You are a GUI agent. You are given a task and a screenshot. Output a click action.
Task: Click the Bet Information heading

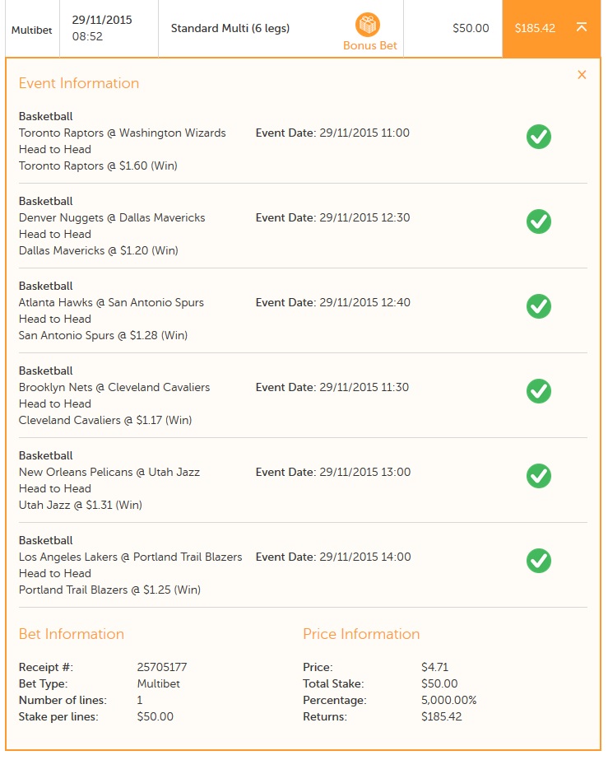coord(72,634)
